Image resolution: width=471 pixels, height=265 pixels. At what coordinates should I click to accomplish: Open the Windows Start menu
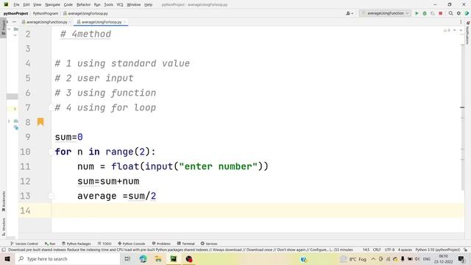7,258
